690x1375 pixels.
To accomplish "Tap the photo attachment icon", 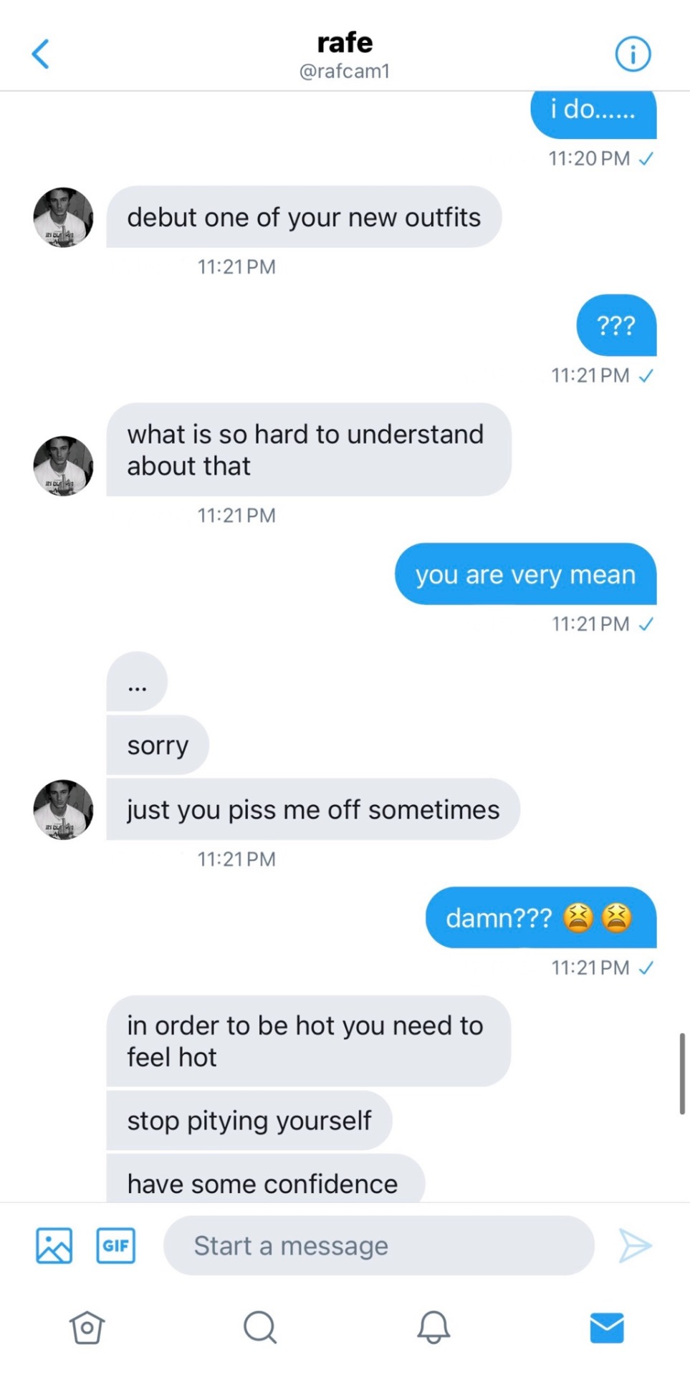I will tap(54, 1245).
